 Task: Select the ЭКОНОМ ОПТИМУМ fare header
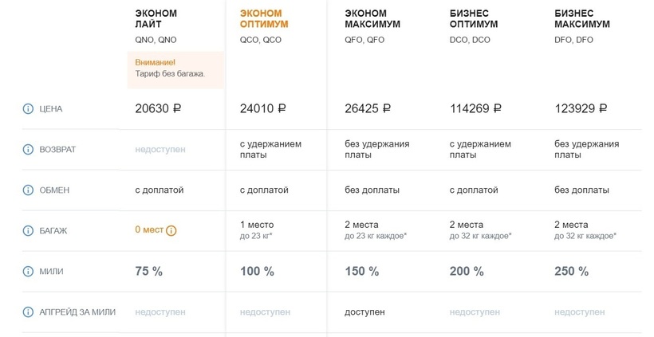(264, 19)
